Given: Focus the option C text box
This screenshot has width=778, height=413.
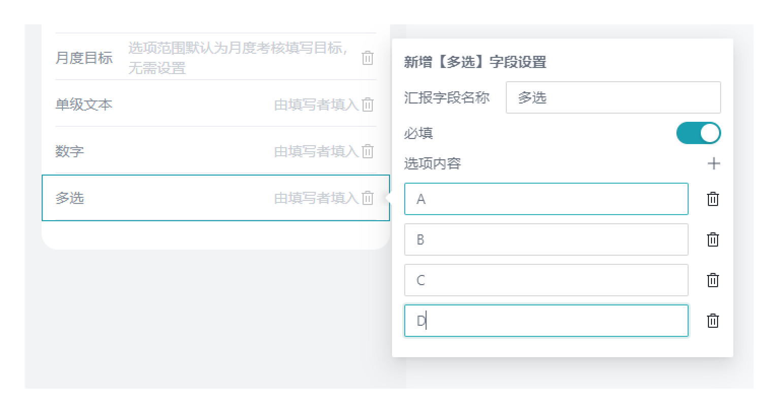Looking at the screenshot, I should coord(546,280).
